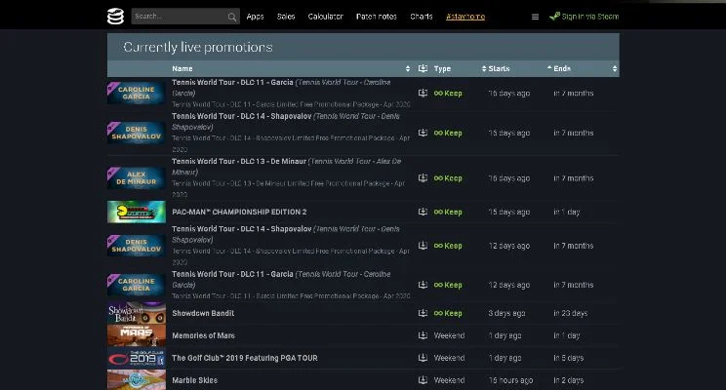Click '15 hours ago' start value
This screenshot has height=390, width=726.
[x=510, y=380]
